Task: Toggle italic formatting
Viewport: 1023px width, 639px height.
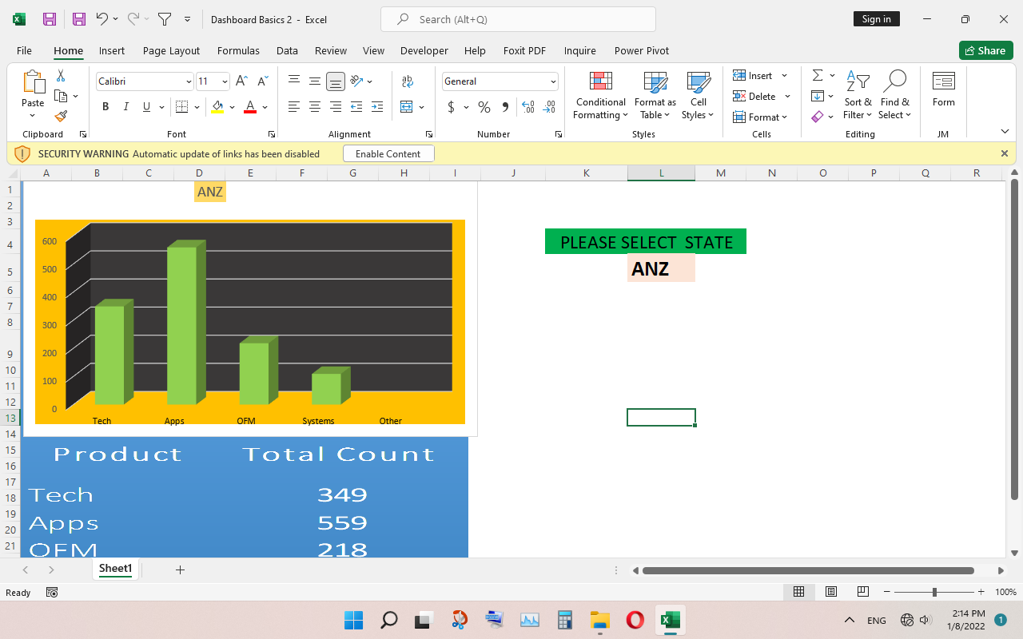Action: (x=125, y=106)
